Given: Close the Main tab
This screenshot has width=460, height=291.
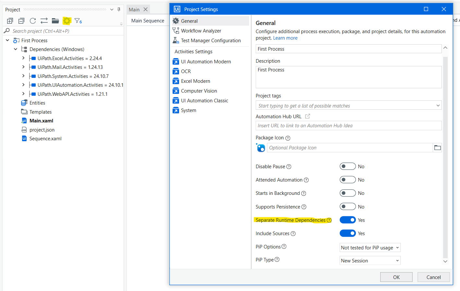Looking at the screenshot, I should 146,9.
